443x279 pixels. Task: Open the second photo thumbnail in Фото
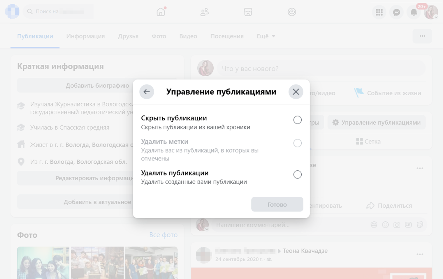(x=97, y=263)
